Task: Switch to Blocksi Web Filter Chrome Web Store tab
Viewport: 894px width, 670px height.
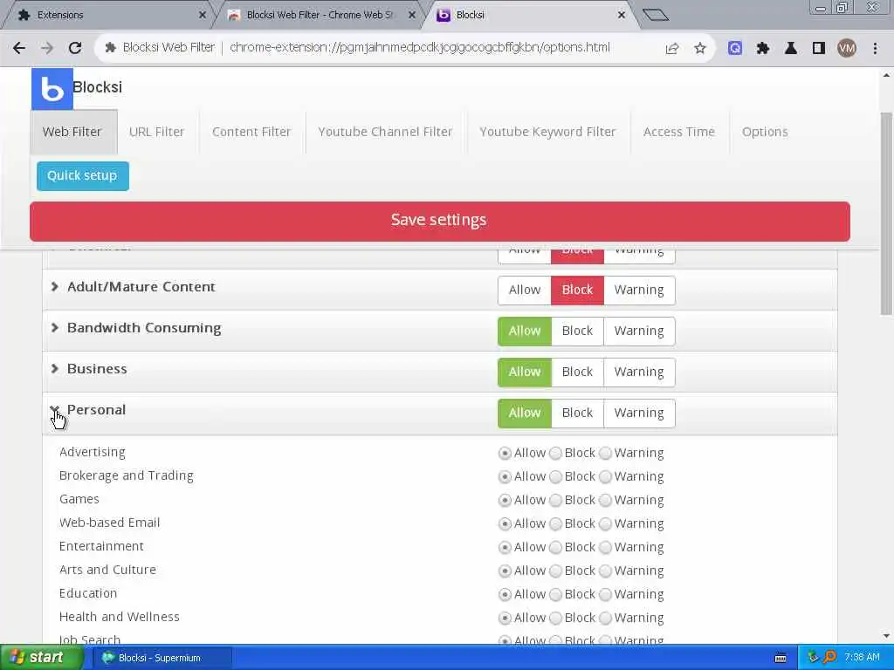Action: pyautogui.click(x=320, y=15)
